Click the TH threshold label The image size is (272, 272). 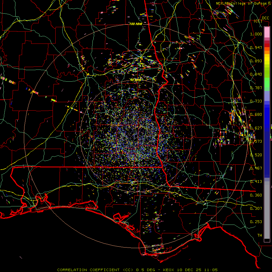(260, 235)
